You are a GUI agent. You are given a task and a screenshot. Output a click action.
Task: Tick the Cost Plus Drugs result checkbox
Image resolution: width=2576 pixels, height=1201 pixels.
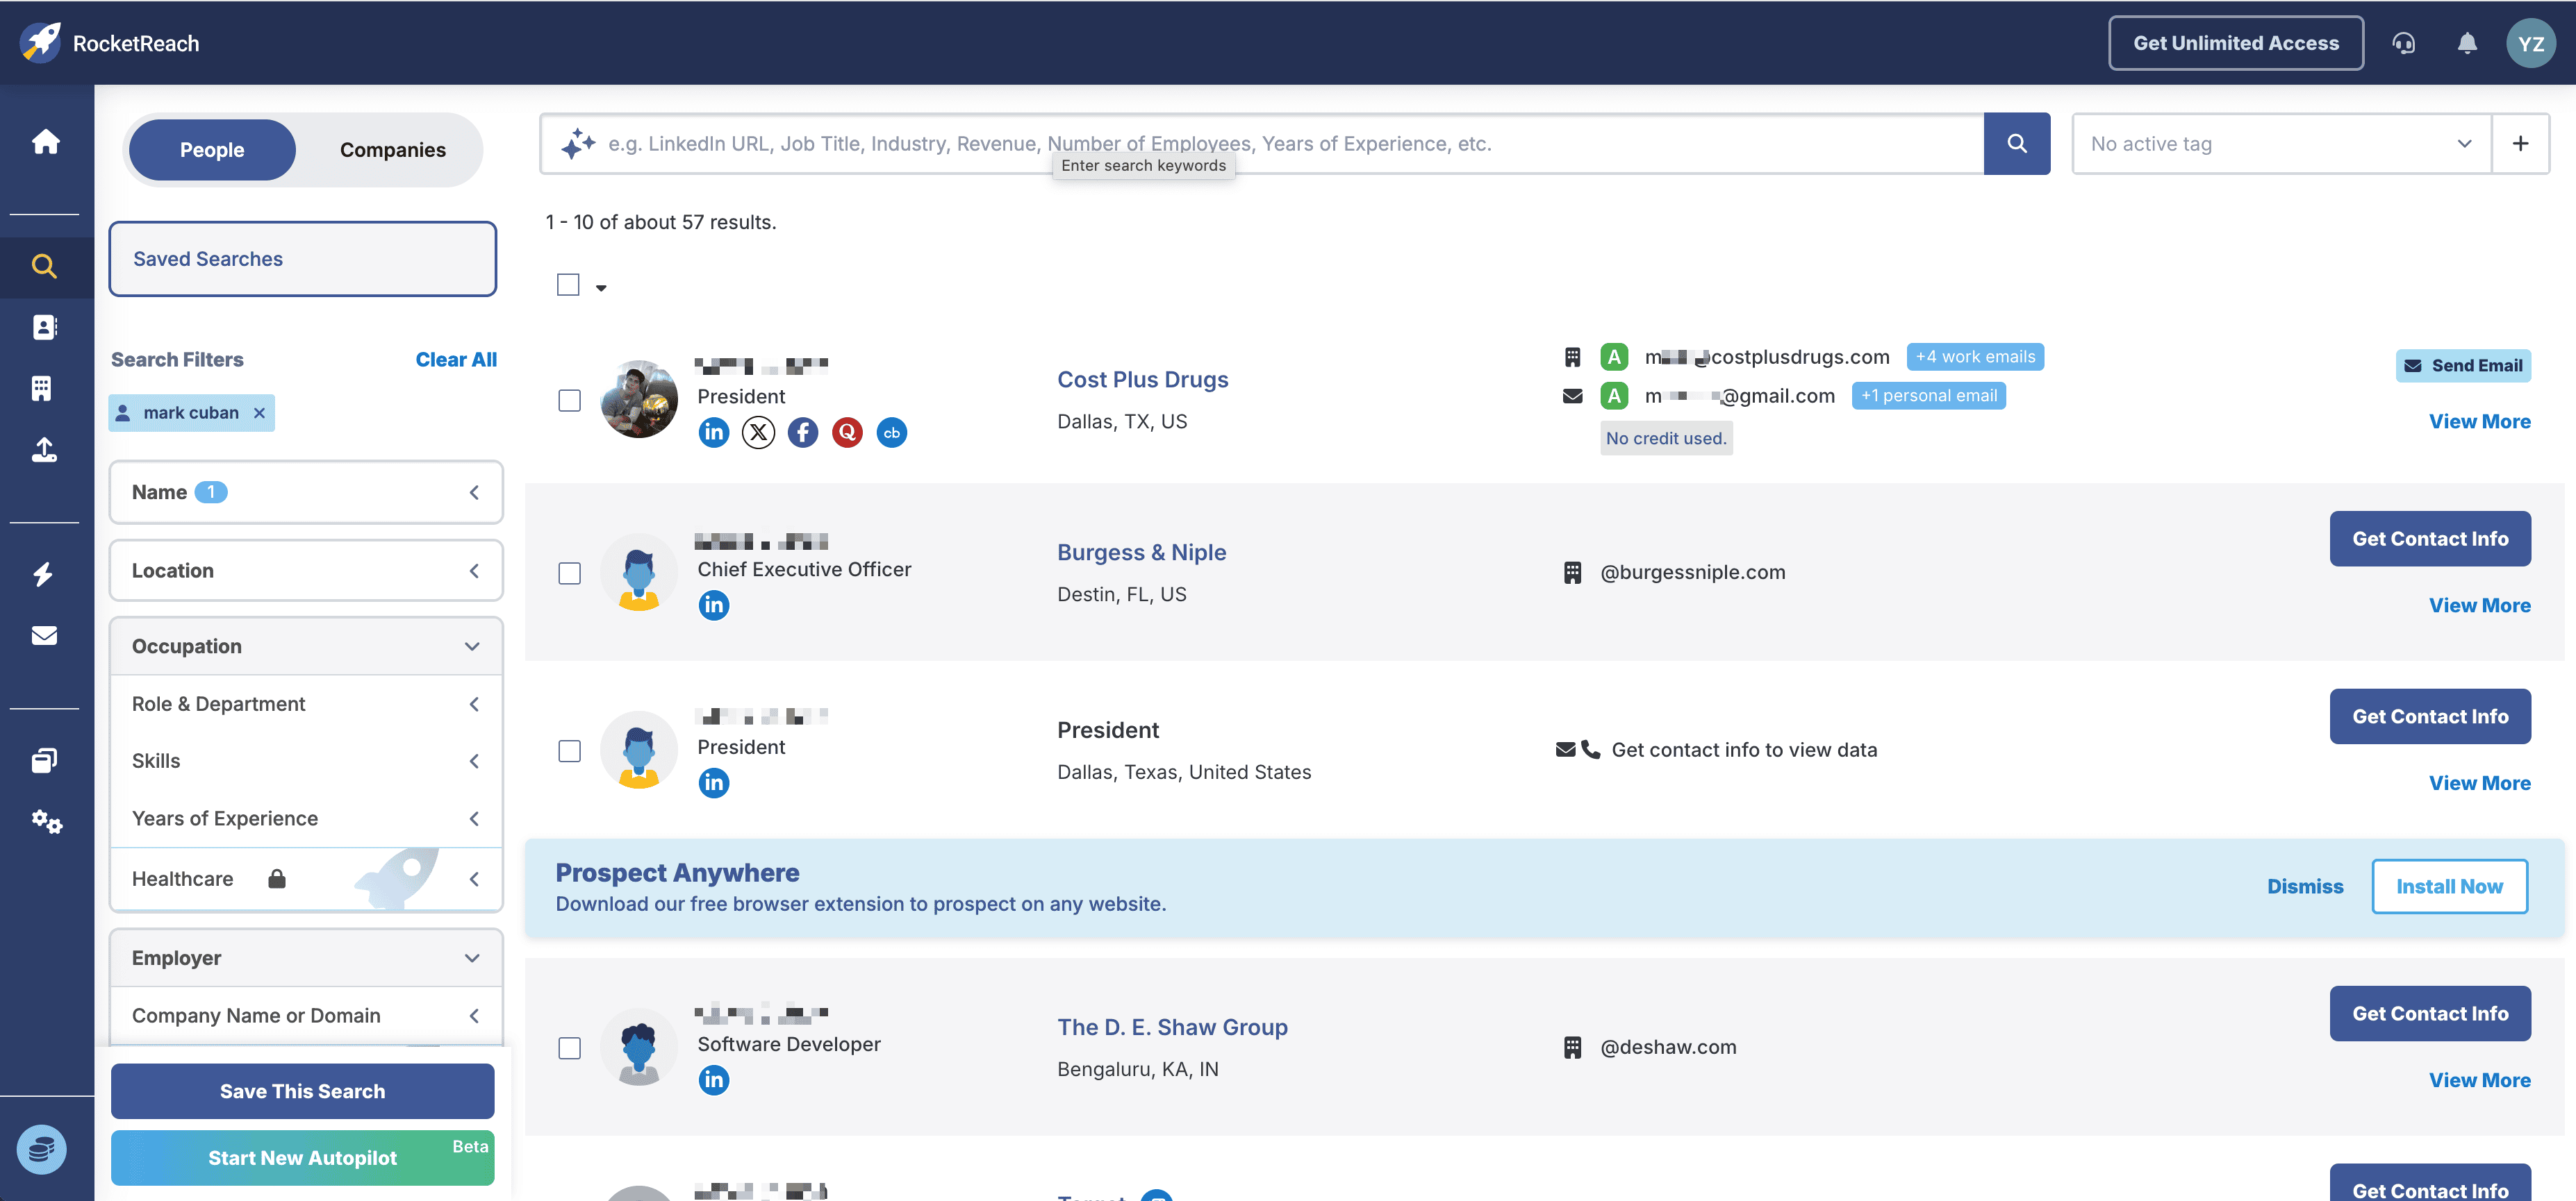click(x=569, y=401)
